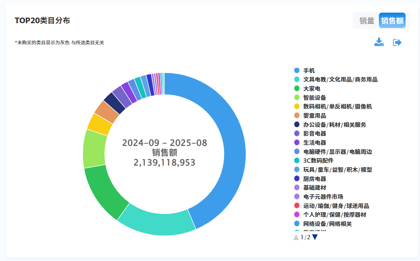The height and width of the screenshot is (261, 420).
Task: Hide 婴童用品 category in legend
Action: (x=310, y=116)
